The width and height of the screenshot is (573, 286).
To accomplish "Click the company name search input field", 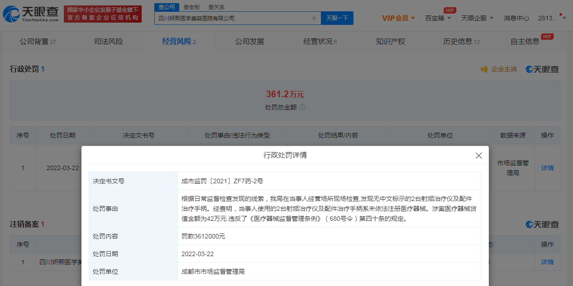I will pyautogui.click(x=226, y=17).
